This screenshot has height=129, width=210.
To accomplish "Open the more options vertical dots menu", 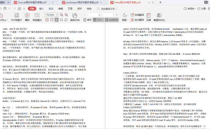I will 117,9.
